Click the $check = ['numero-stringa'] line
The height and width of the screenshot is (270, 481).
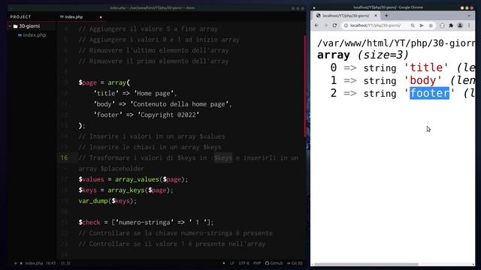146,223
